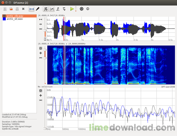Play the selected audio

[x=72, y=9]
